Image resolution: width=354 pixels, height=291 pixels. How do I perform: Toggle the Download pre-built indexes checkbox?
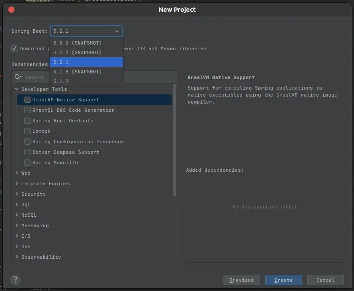[14, 48]
